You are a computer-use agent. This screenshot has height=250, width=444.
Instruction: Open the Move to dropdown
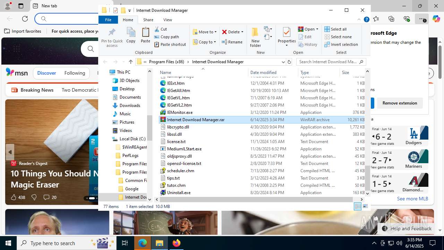pos(205,32)
